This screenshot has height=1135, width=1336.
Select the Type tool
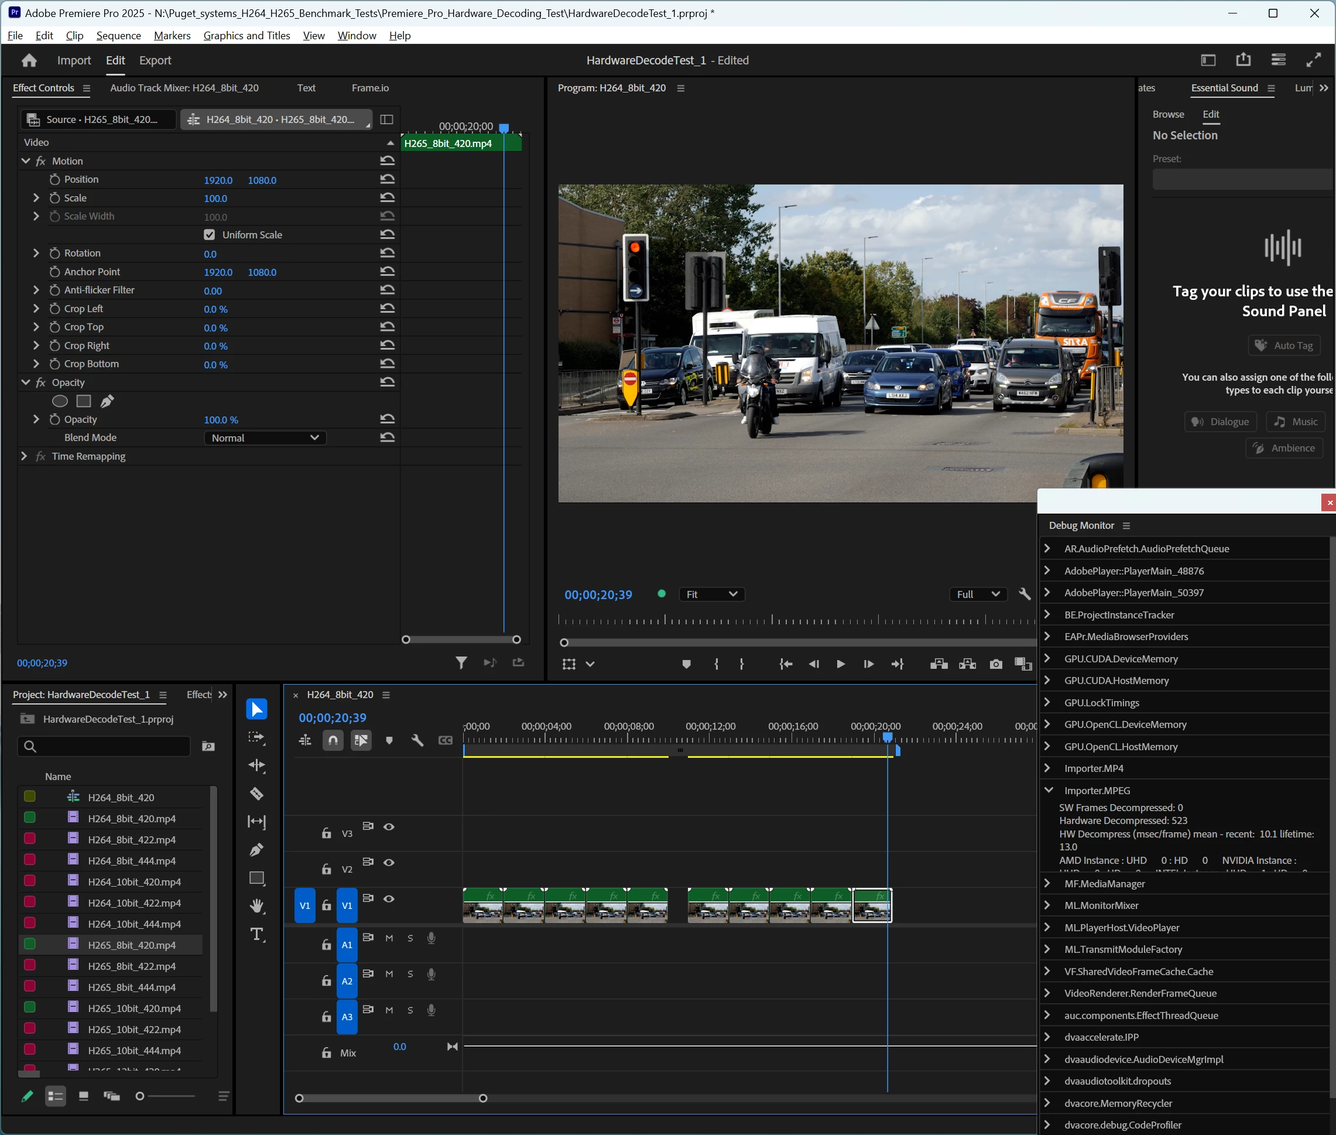[x=256, y=934]
